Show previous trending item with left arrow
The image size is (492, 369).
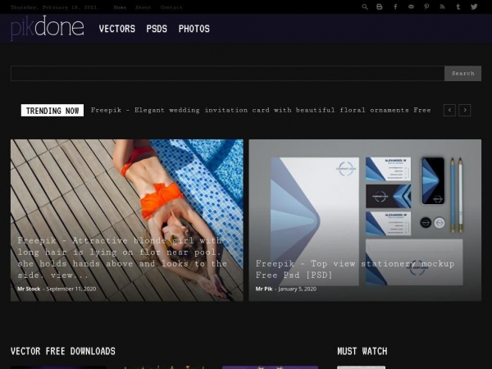(x=449, y=110)
